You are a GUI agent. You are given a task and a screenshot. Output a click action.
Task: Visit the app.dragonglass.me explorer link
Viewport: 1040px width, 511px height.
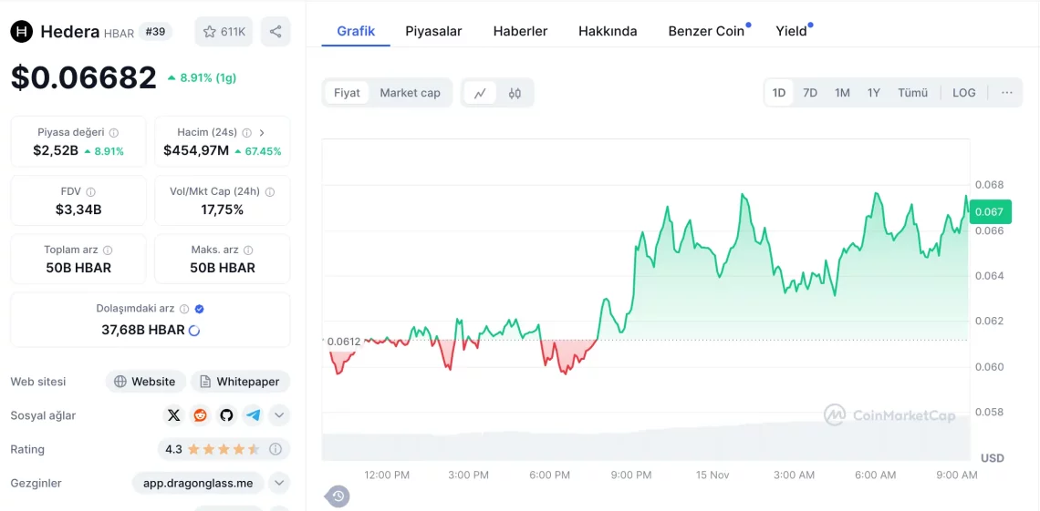tap(198, 483)
